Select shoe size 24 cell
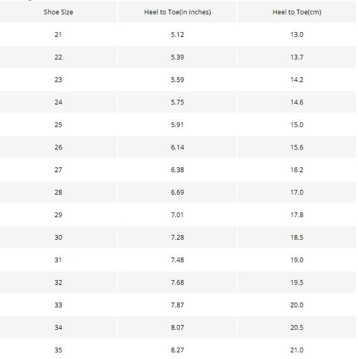 (58, 102)
